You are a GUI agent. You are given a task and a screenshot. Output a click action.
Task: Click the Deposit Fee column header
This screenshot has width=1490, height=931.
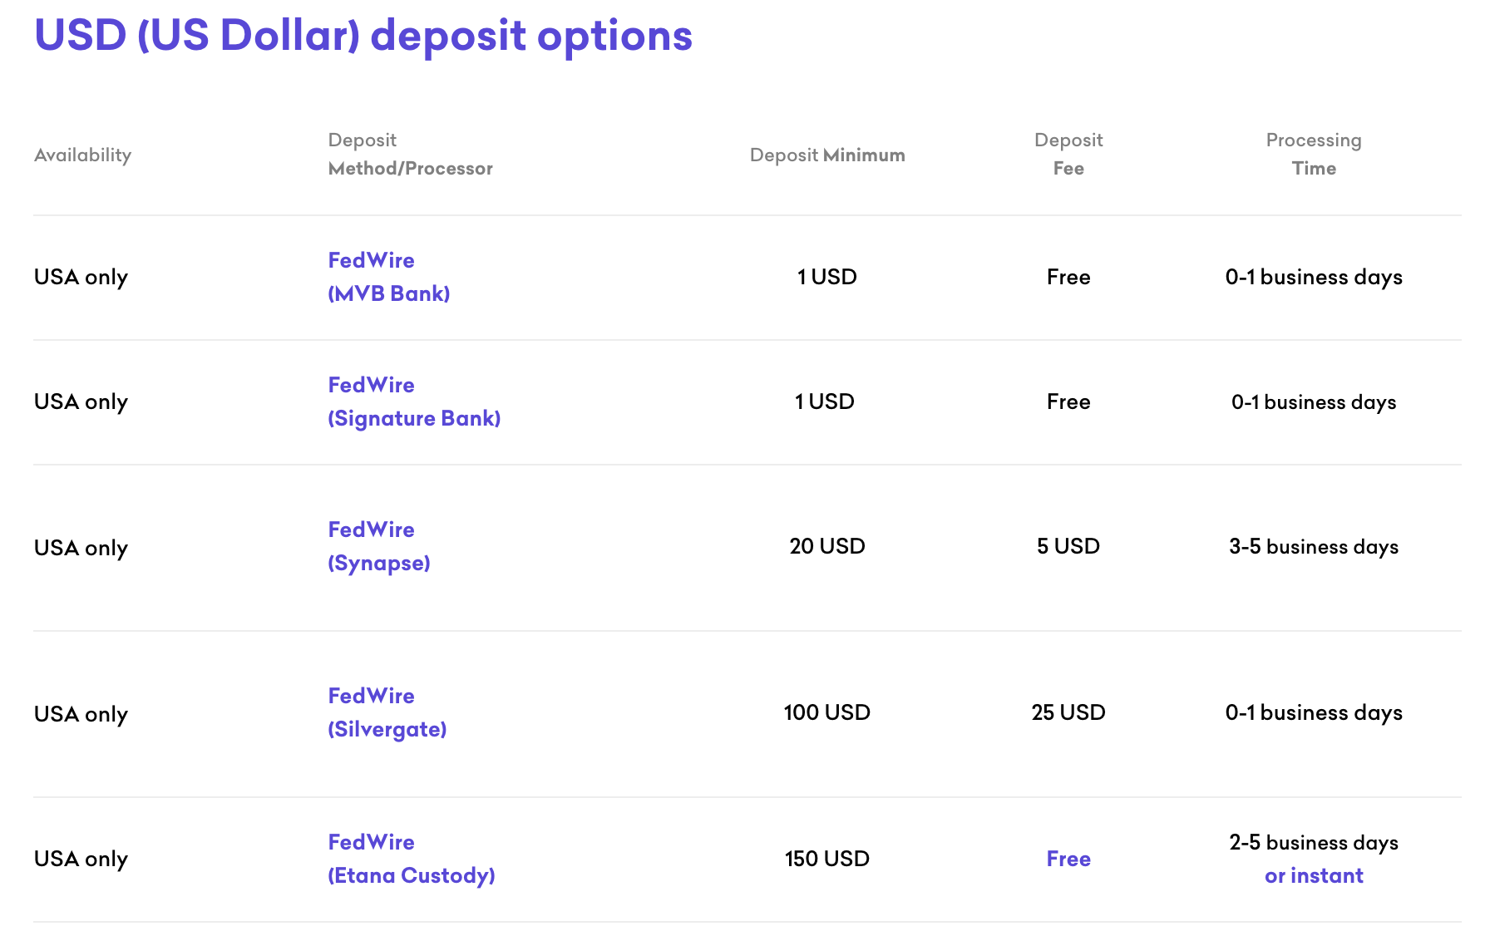click(1068, 154)
